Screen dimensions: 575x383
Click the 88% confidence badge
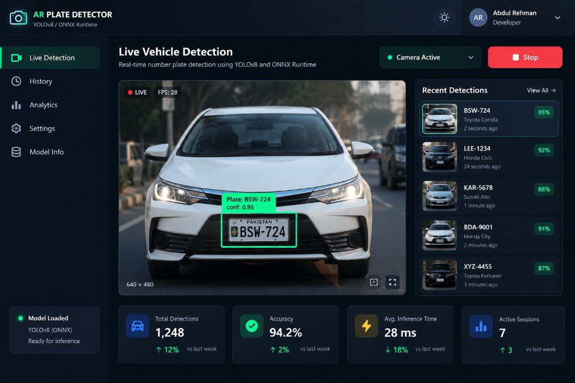click(544, 189)
